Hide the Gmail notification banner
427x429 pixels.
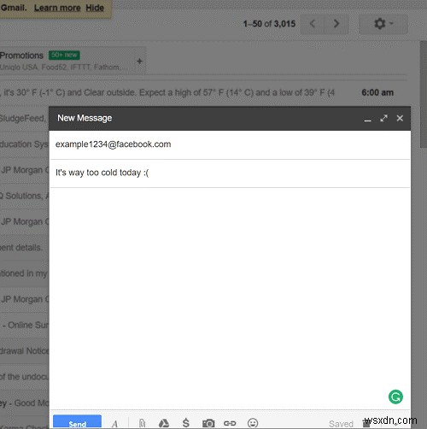(95, 8)
